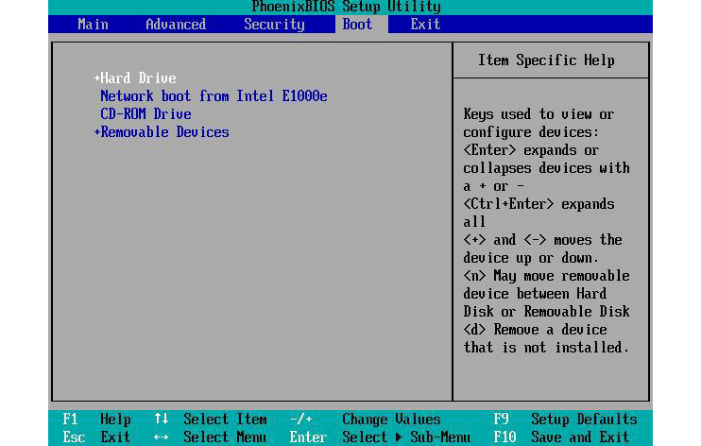Click help text '<d> Remove a device'
Screen dimensions: 701x446
(x=535, y=330)
